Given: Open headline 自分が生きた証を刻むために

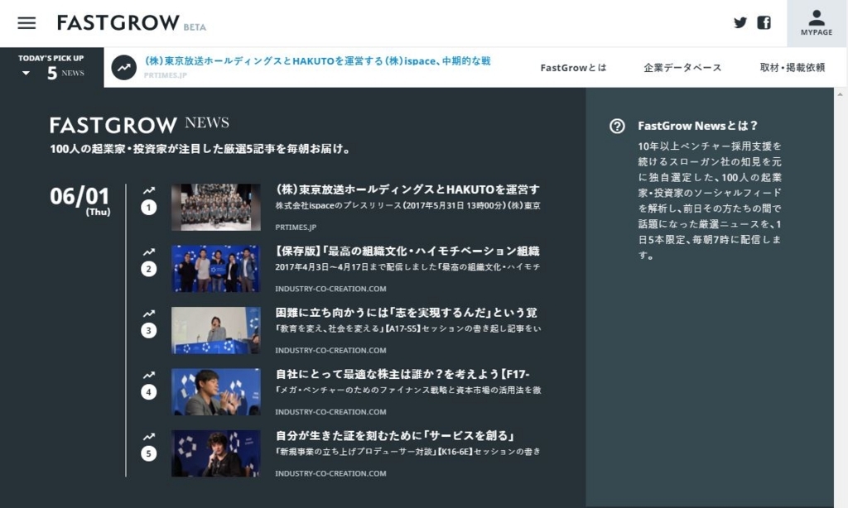Looking at the screenshot, I should (x=395, y=436).
